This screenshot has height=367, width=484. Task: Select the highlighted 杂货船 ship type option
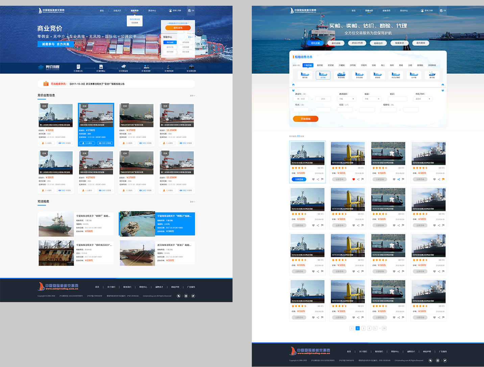(x=323, y=75)
